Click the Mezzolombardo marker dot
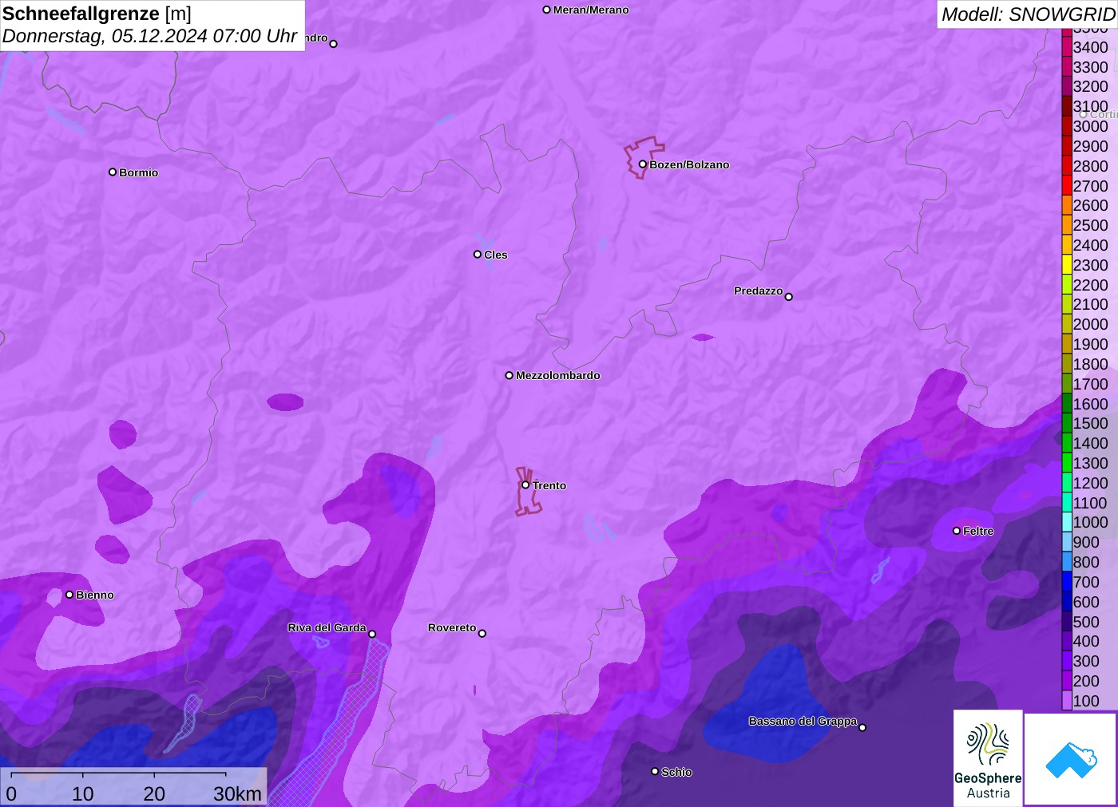1118x807 pixels. tap(509, 375)
